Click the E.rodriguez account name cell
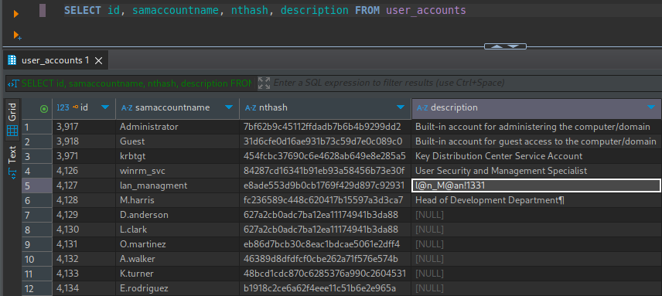662x296 pixels. pyautogui.click(x=177, y=288)
